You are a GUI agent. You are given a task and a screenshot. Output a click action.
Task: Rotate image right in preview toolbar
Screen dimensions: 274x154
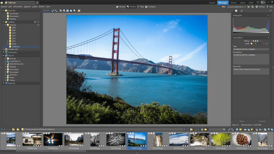click(x=56, y=11)
